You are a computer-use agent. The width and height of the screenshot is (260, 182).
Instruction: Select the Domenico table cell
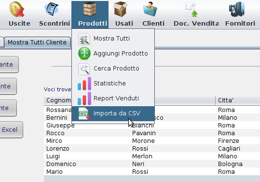coord(61,164)
